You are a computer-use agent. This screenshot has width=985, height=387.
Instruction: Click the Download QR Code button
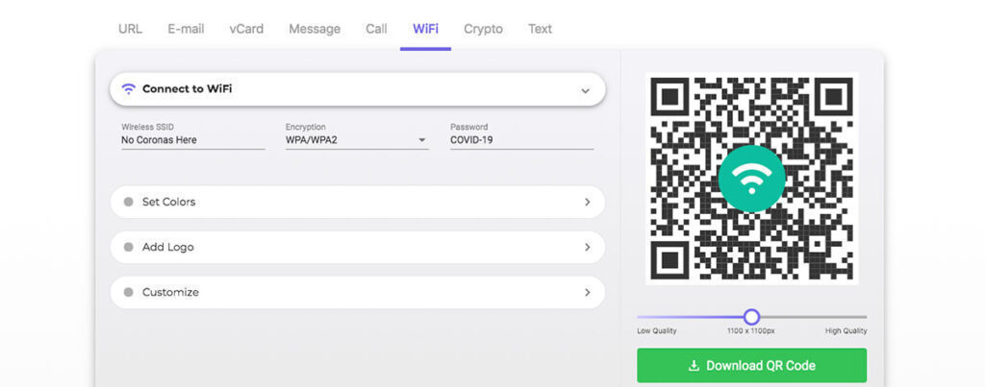752,366
